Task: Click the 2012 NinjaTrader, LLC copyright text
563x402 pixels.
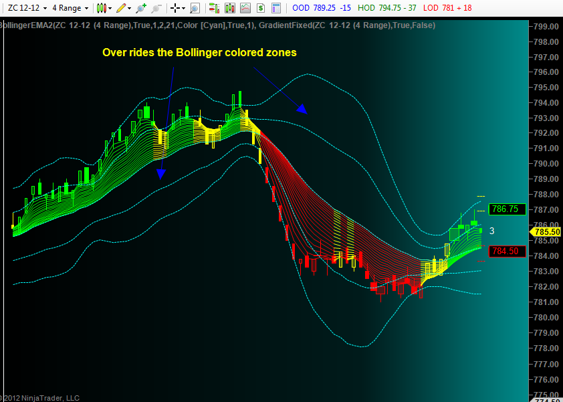Action: coord(40,398)
